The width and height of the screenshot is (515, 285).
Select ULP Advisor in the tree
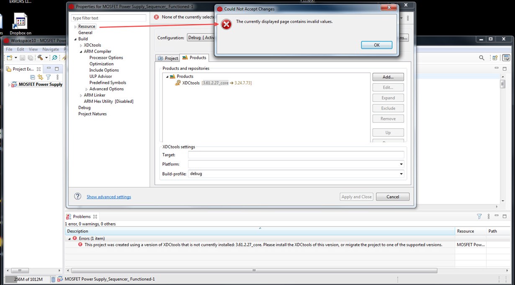tap(100, 76)
